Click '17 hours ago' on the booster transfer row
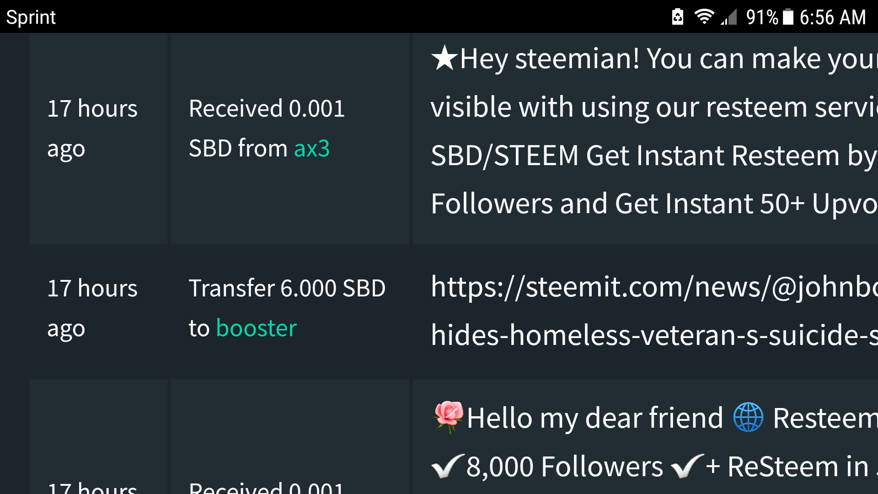Image resolution: width=878 pixels, height=494 pixels. point(92,308)
